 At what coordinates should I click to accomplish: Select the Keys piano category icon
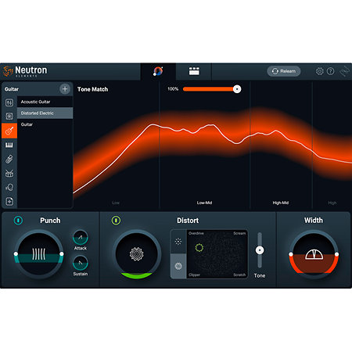(9, 145)
